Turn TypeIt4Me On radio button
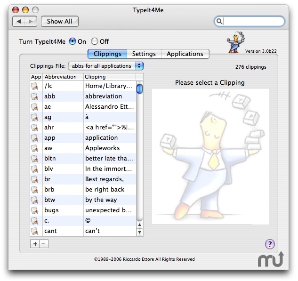Image resolution: width=298 pixels, height=281 pixels. pyautogui.click(x=72, y=41)
